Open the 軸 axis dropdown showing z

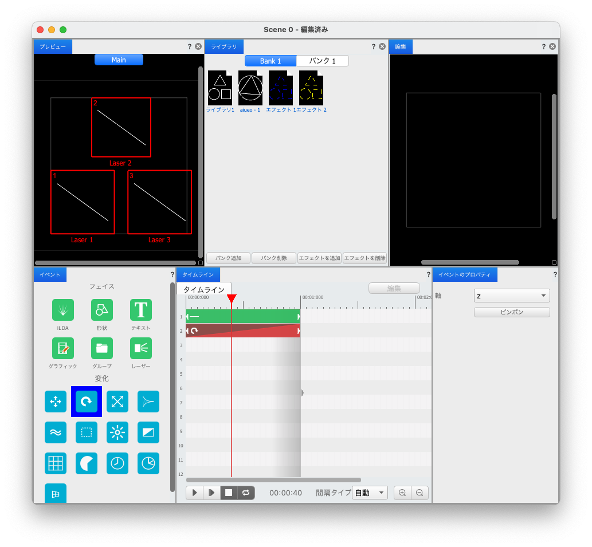point(512,296)
